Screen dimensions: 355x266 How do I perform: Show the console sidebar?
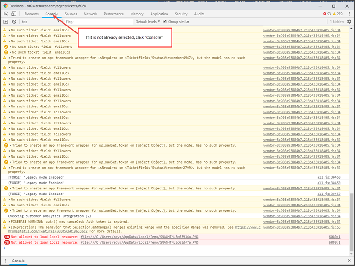[x=6, y=22]
